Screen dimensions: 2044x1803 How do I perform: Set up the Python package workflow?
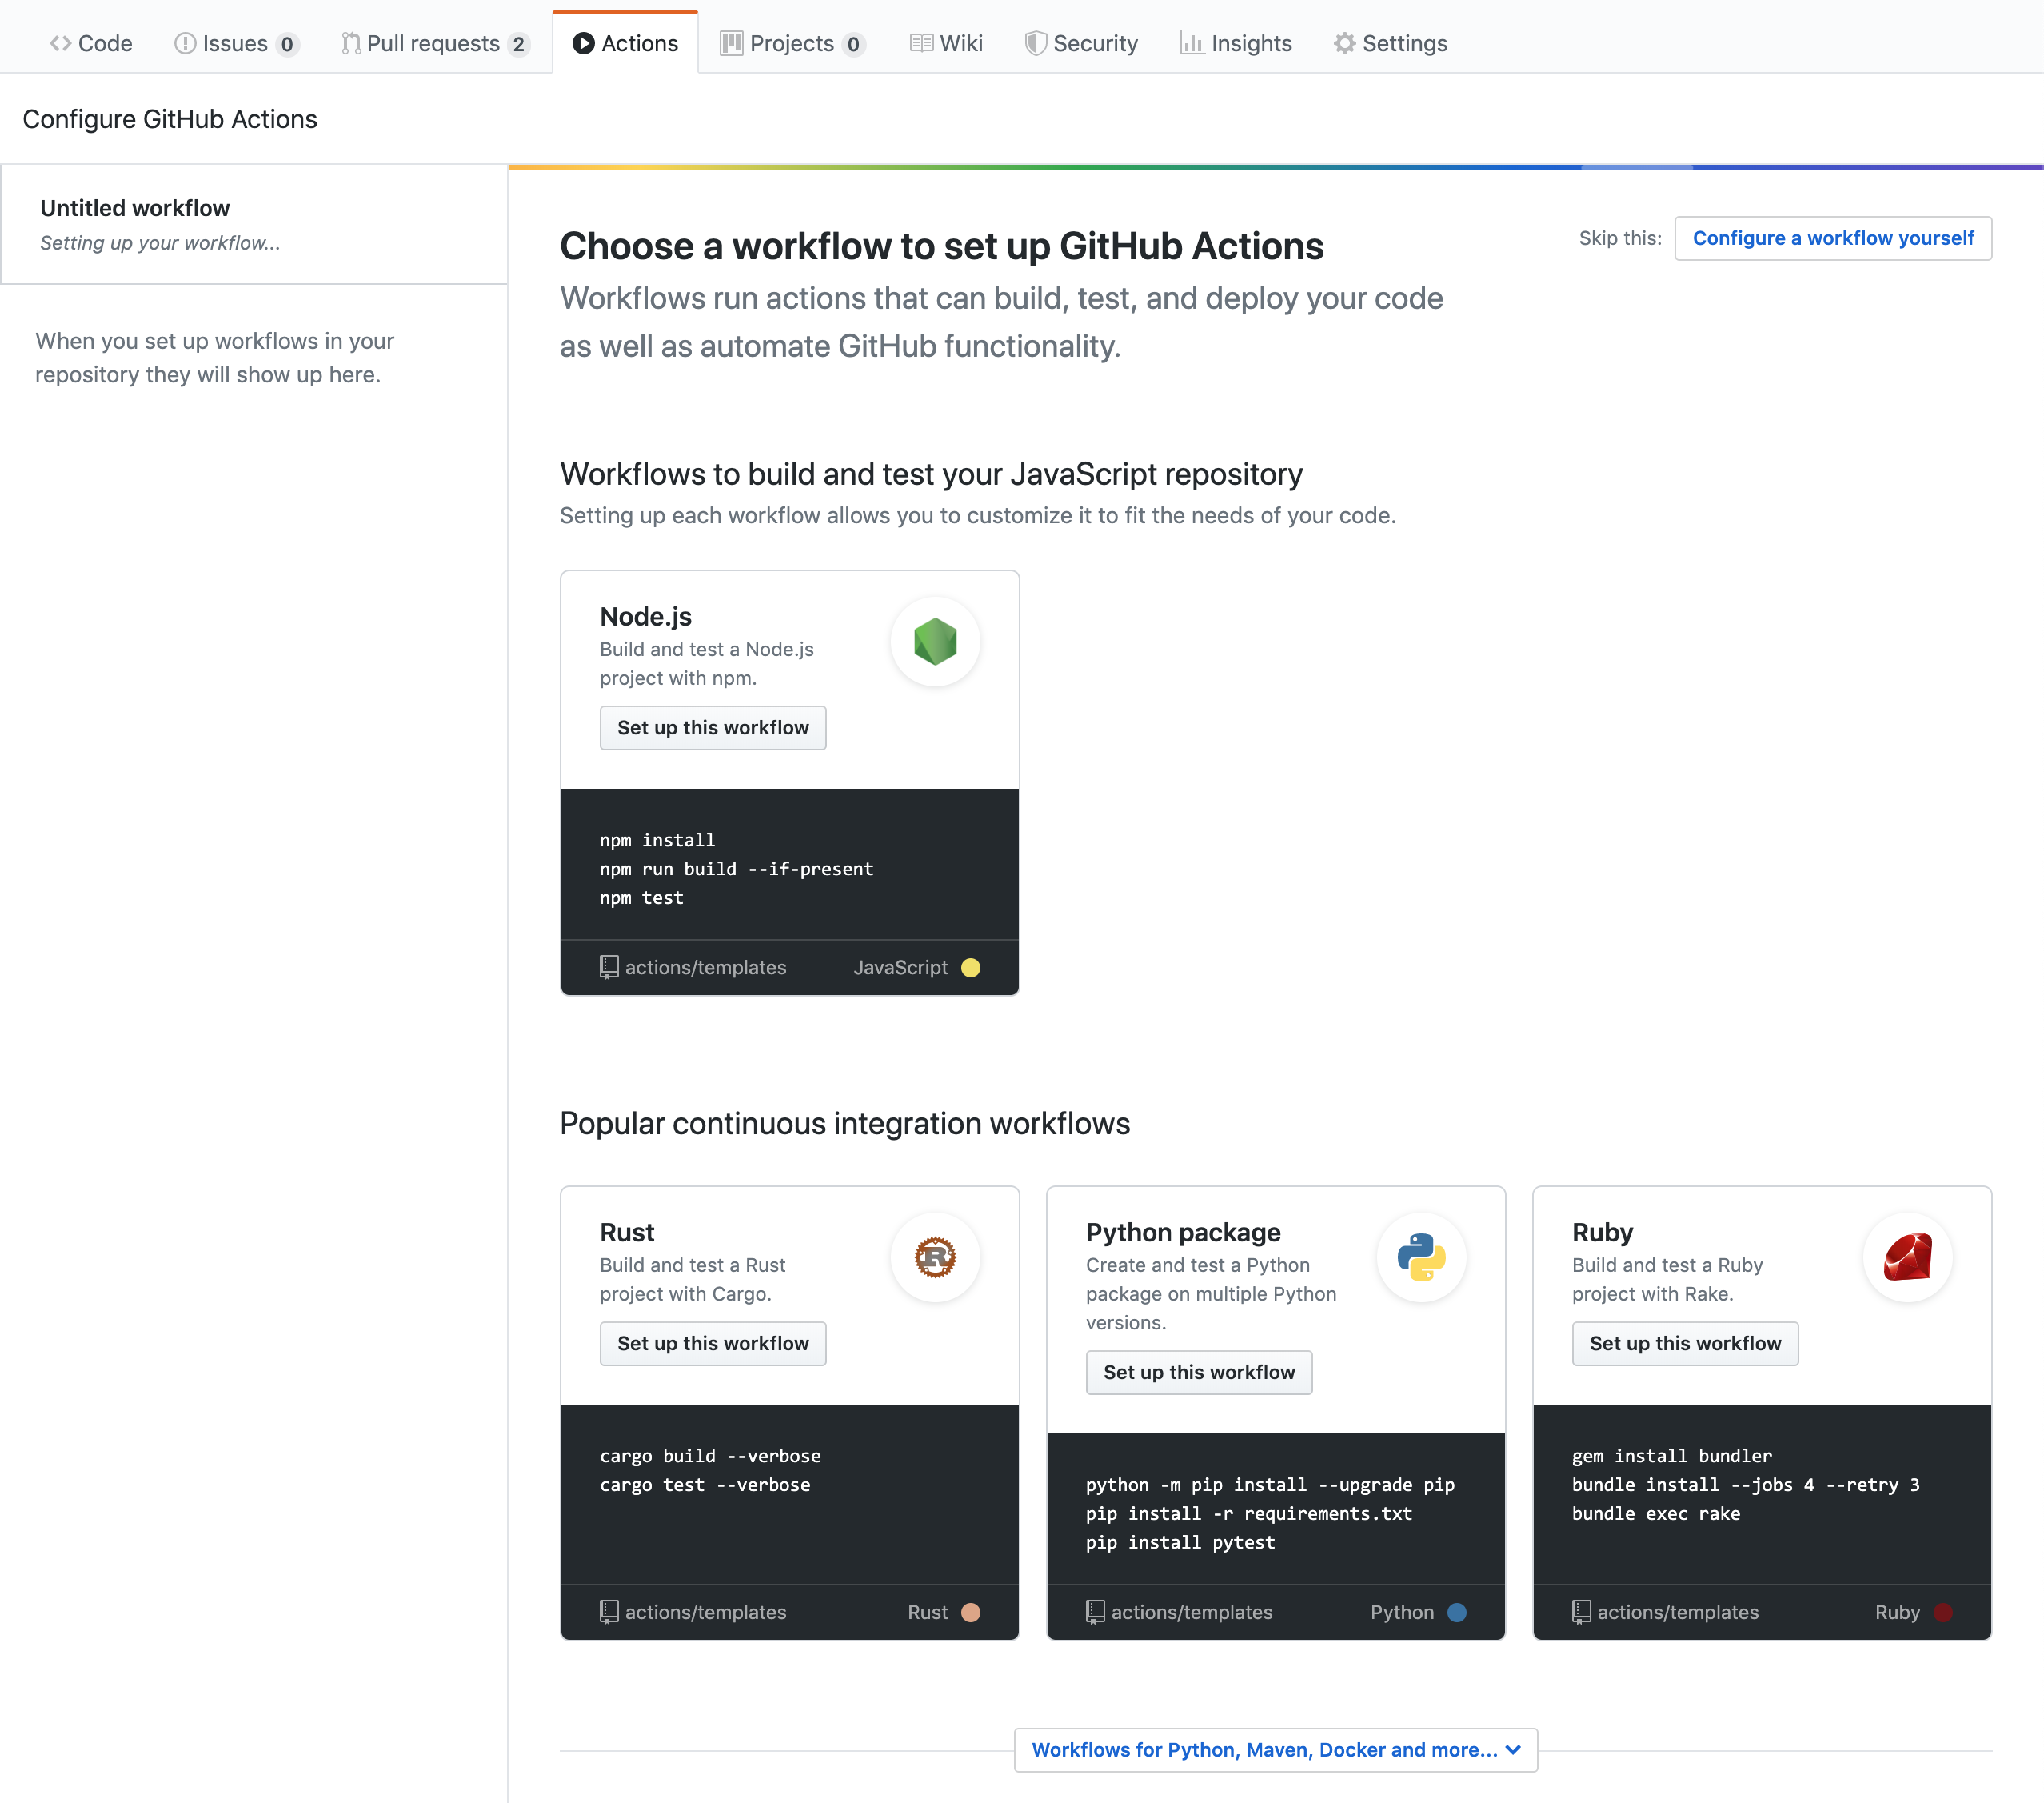click(1198, 1373)
